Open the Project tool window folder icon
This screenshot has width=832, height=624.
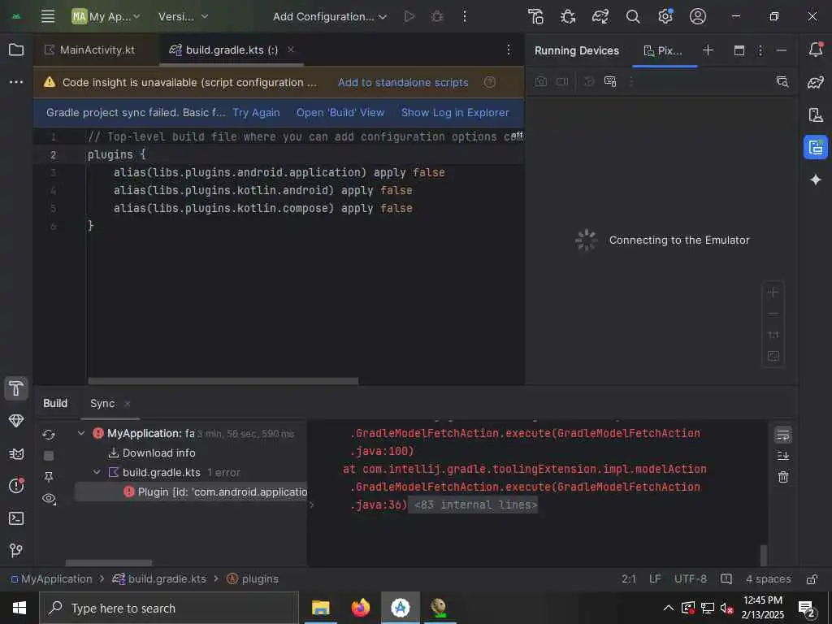pyautogui.click(x=16, y=50)
